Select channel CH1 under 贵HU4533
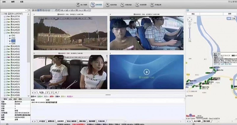 pos(13,36)
